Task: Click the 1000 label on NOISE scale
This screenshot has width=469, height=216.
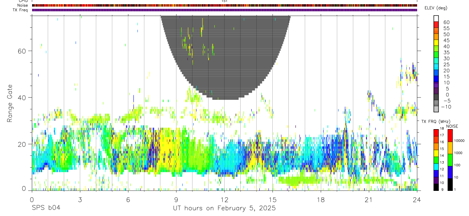Action: pyautogui.click(x=458, y=153)
